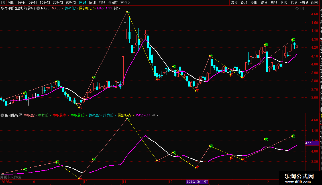Screen dimensions: 322x185
Task: Click the 返回 back button
Action: pos(314,3)
